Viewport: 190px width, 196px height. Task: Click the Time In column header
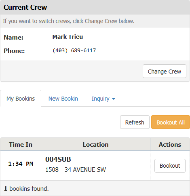click(21, 144)
